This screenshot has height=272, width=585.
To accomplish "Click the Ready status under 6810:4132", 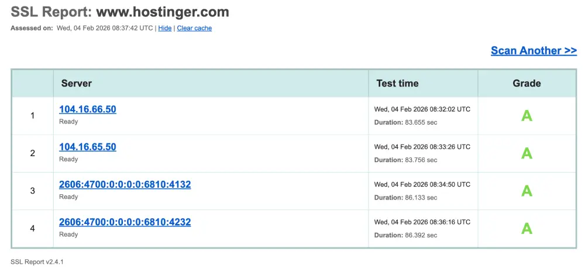I will pos(68,197).
